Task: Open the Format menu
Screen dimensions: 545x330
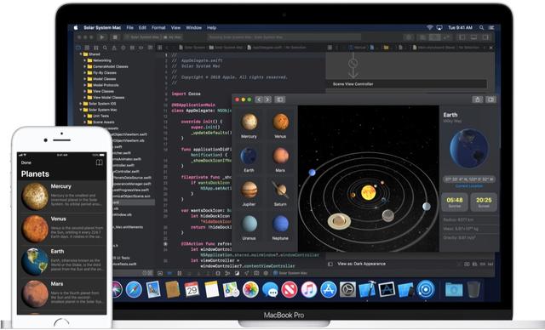Action: (158, 27)
